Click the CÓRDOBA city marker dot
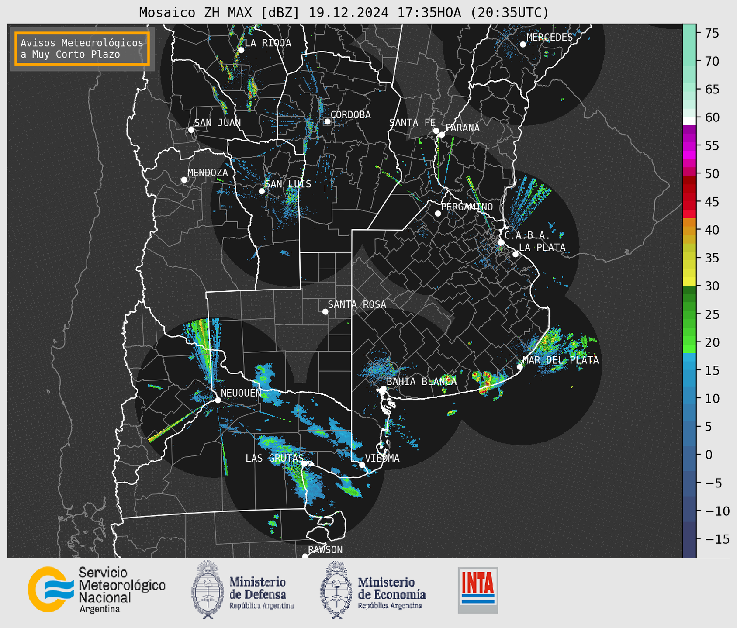 [327, 121]
